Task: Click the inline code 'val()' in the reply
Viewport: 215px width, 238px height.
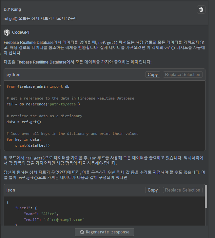Action: [x=170, y=48]
